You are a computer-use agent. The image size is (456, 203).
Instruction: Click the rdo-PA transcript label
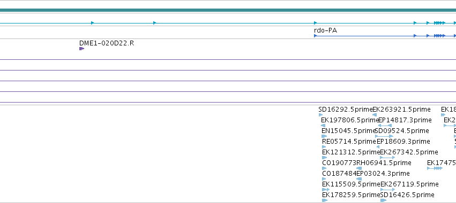325,30
